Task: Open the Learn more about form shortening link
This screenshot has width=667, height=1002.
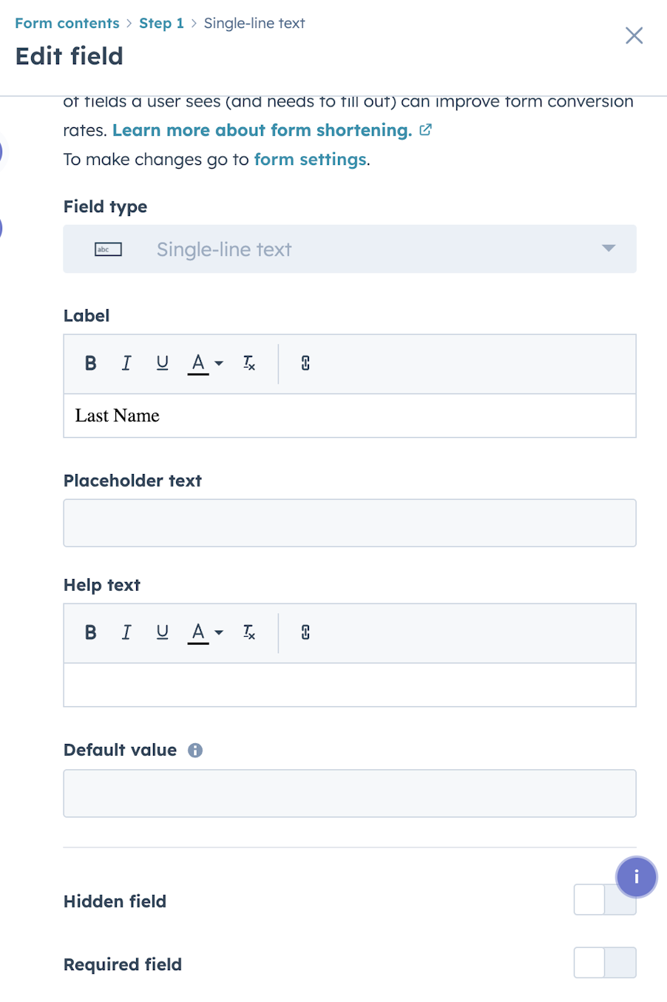Action: (x=263, y=130)
